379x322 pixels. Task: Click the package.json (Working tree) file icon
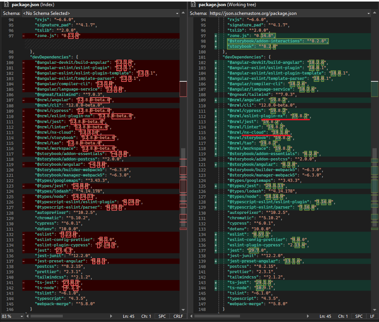[x=193, y=5]
